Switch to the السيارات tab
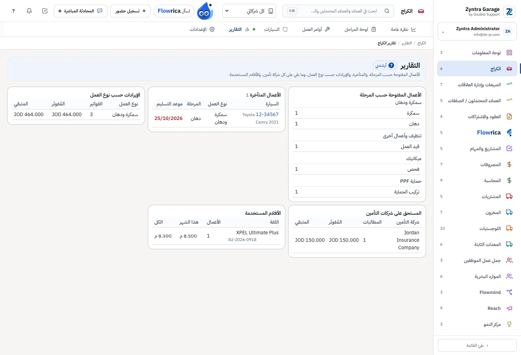Viewport: 521px width, 355px height. point(276,29)
